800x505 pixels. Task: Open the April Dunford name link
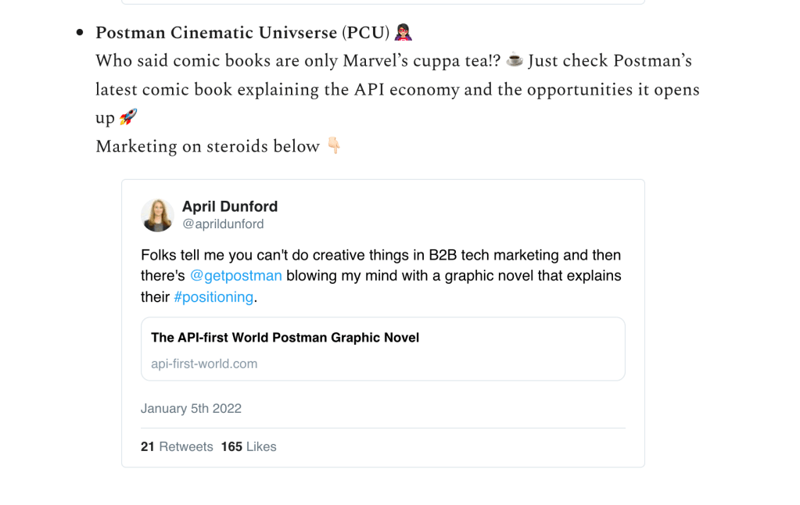(x=230, y=206)
